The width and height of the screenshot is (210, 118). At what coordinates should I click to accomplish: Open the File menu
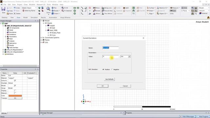click(5, 5)
